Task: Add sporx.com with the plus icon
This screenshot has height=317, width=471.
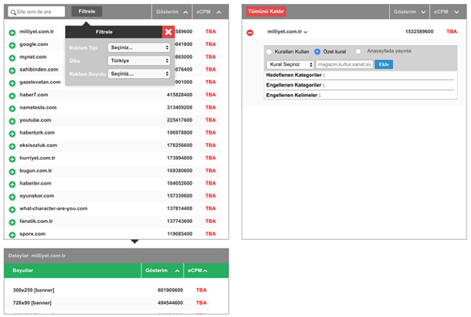Action: (x=12, y=235)
